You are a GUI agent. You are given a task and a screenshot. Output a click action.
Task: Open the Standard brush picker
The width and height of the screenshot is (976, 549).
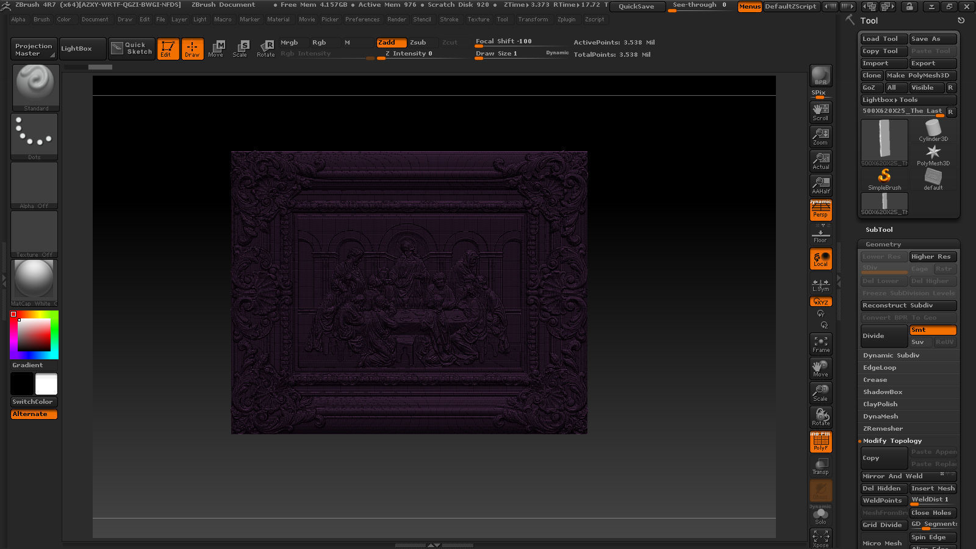tap(35, 88)
